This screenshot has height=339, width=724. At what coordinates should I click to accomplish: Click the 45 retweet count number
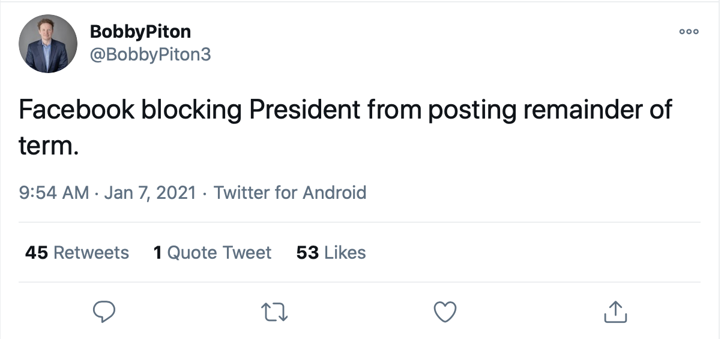point(36,253)
